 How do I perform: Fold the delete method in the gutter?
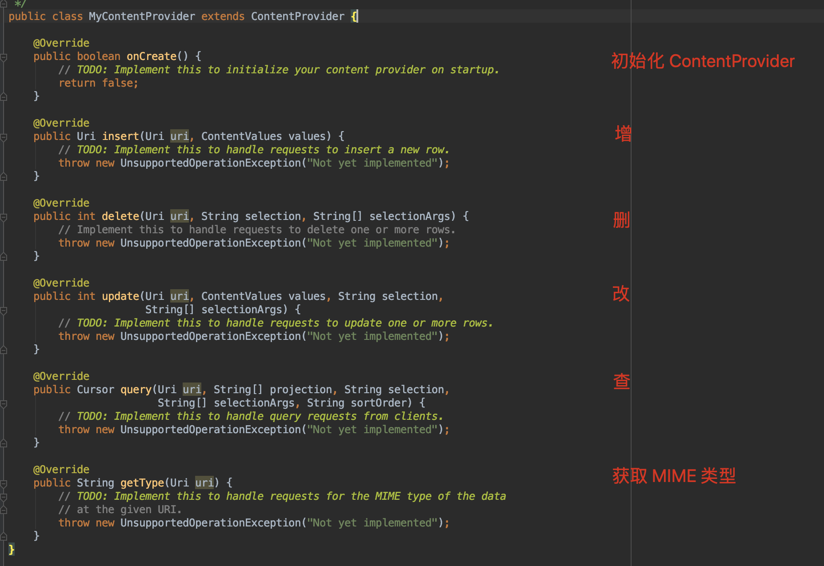coord(4,217)
